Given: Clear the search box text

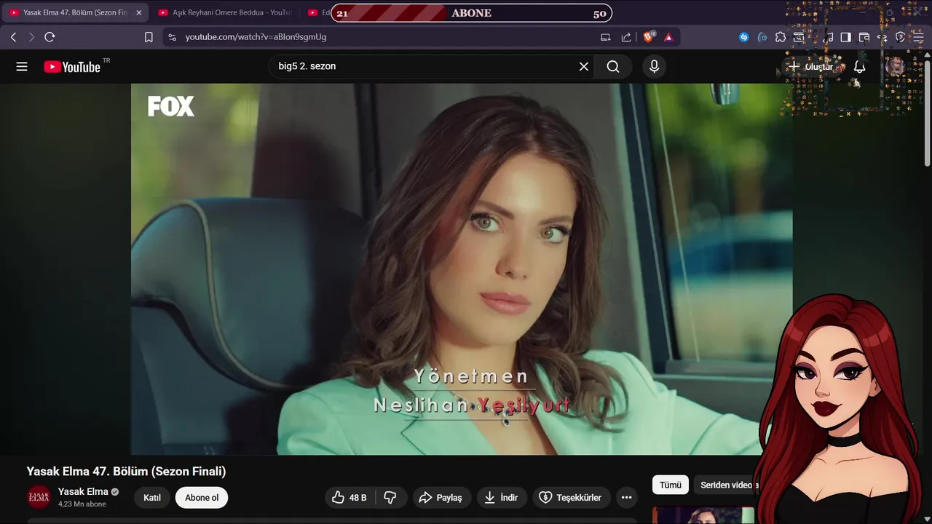Looking at the screenshot, I should (584, 66).
